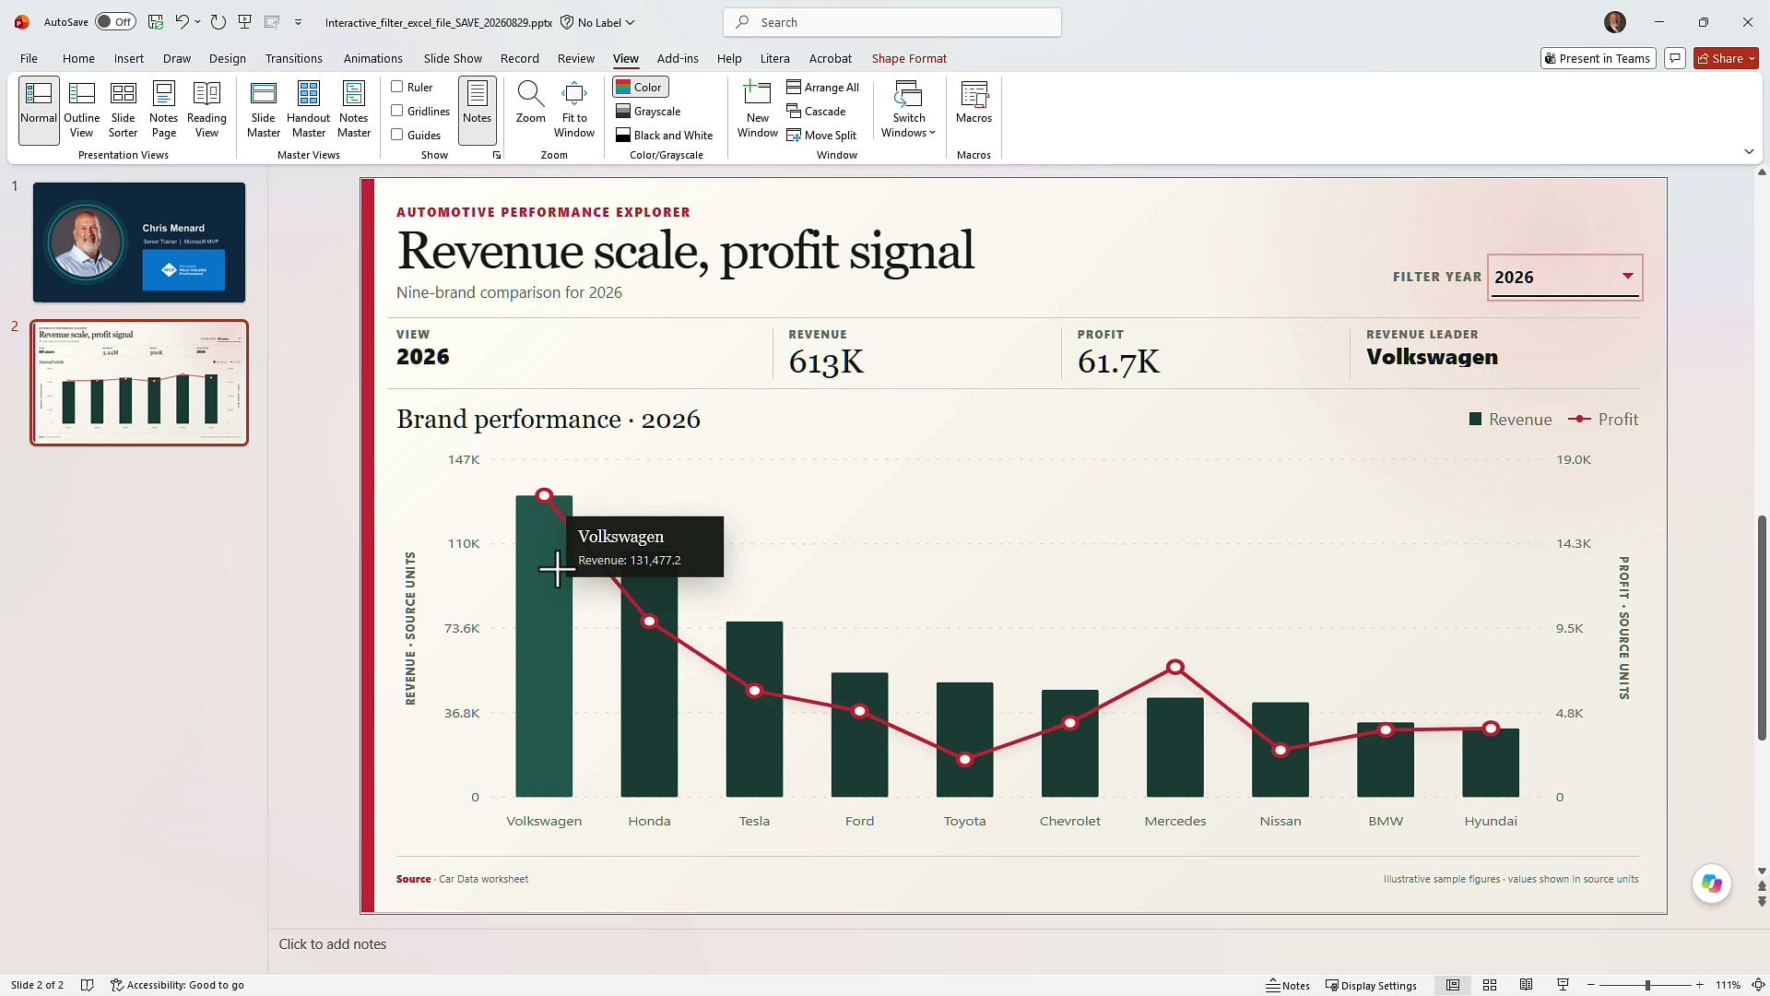Click zoom out minus button

[1591, 985]
